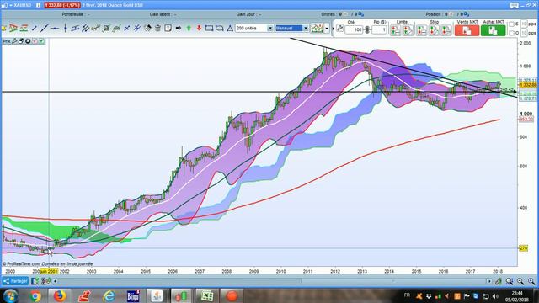The image size is (539, 303).
Task: Select the black right arrow tool
Action: 179,28
